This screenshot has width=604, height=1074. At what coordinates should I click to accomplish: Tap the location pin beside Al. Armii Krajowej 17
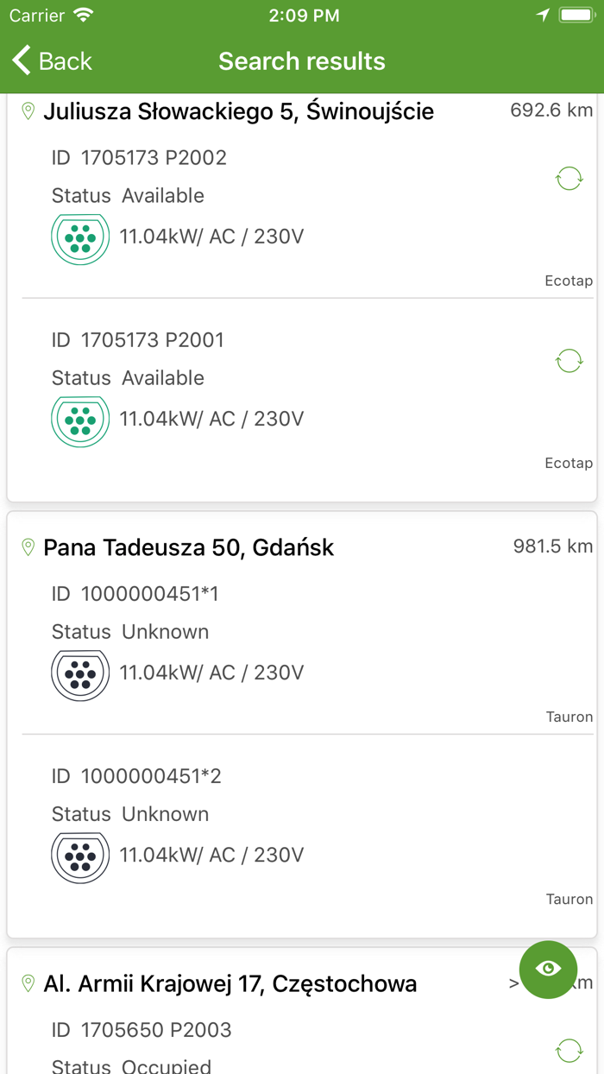(x=28, y=982)
